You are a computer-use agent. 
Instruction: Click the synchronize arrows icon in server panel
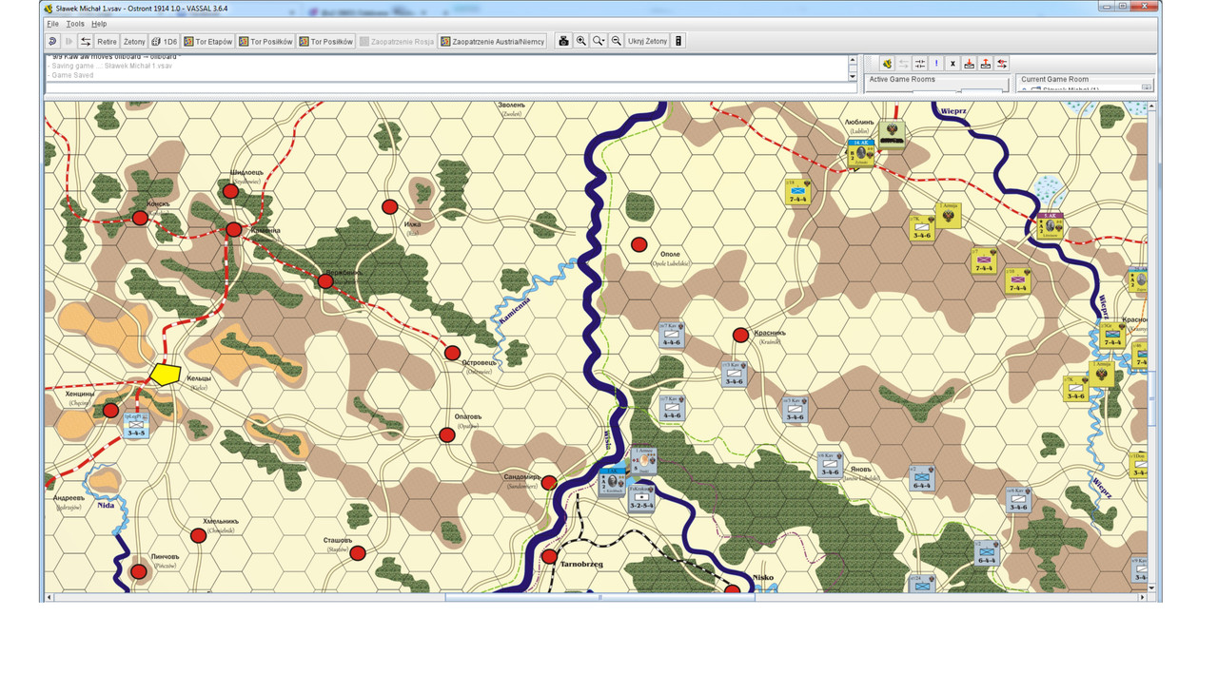pos(919,64)
